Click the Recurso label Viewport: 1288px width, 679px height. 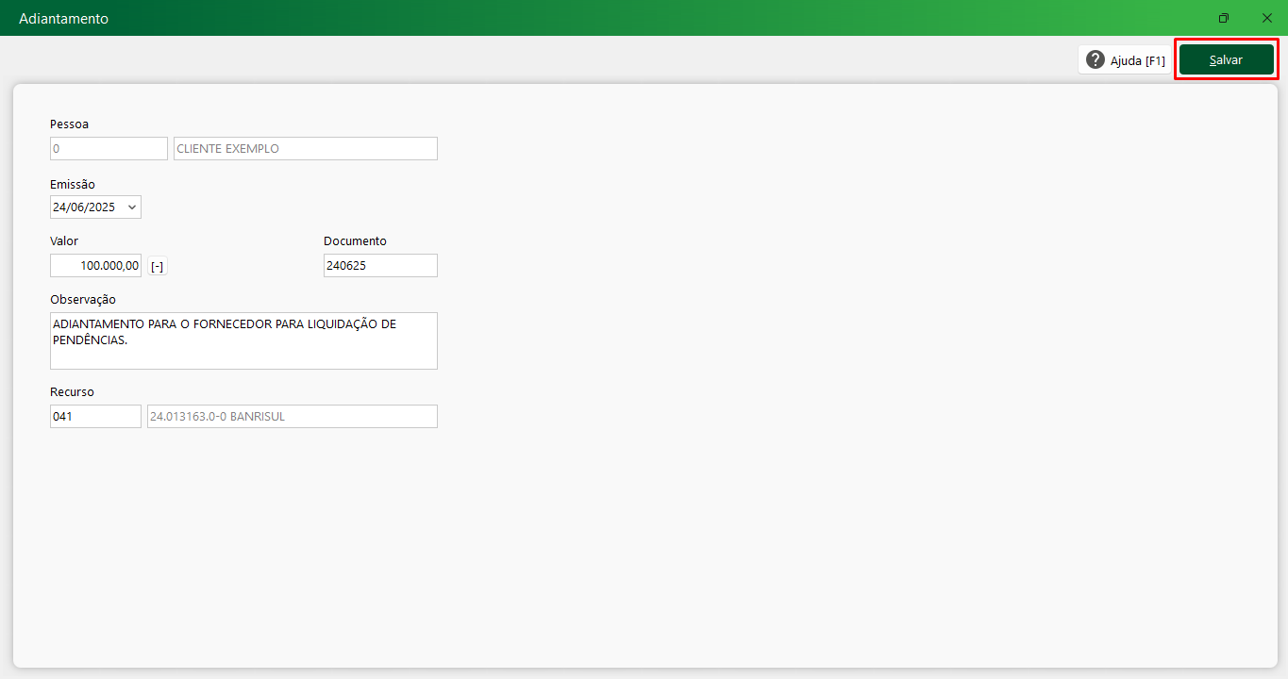click(72, 391)
